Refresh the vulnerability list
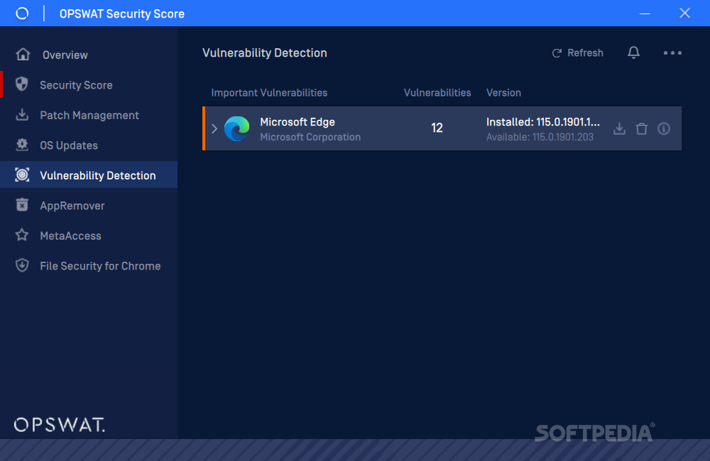The width and height of the screenshot is (710, 461). (577, 53)
